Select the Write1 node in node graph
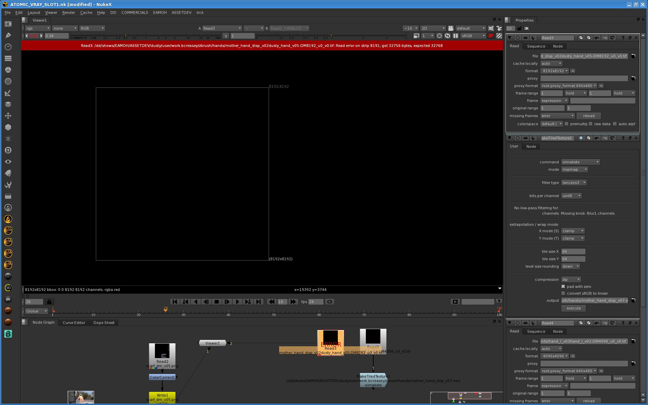The image size is (648, 405). point(162,398)
